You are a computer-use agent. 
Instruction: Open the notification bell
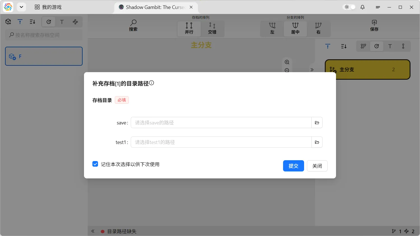coord(363,7)
